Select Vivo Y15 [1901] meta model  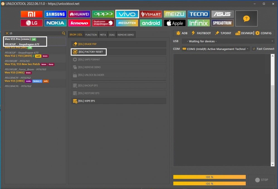tap(35, 83)
